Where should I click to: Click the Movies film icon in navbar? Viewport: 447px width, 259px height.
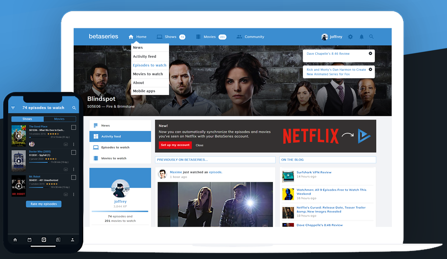tap(198, 37)
